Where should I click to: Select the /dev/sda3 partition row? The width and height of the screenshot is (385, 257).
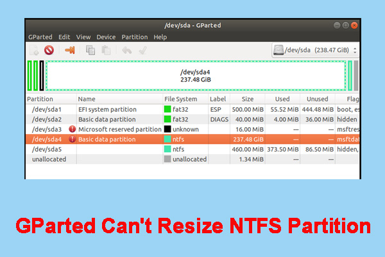coord(193,129)
